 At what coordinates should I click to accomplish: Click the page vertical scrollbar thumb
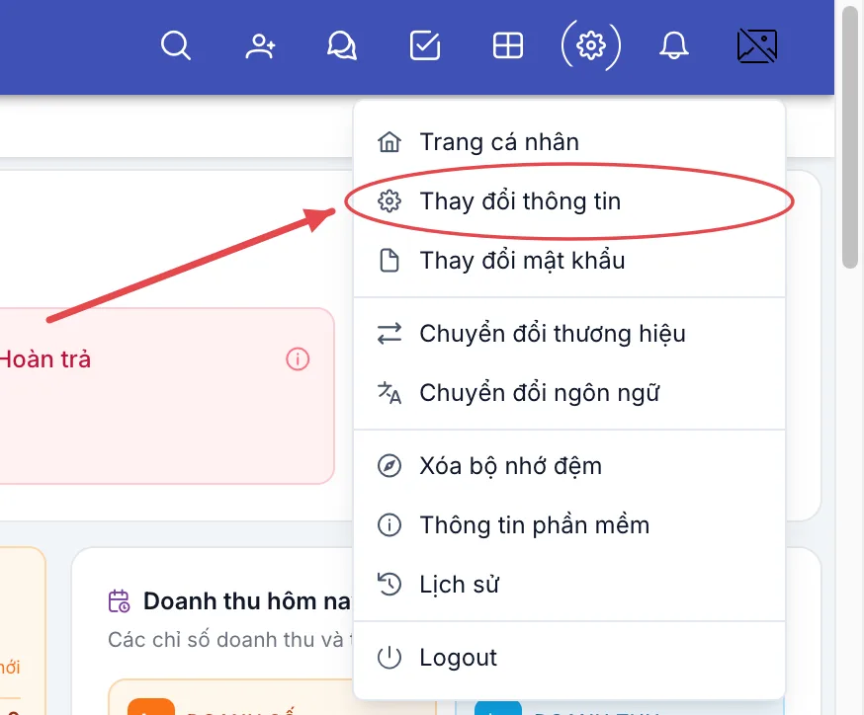851,137
